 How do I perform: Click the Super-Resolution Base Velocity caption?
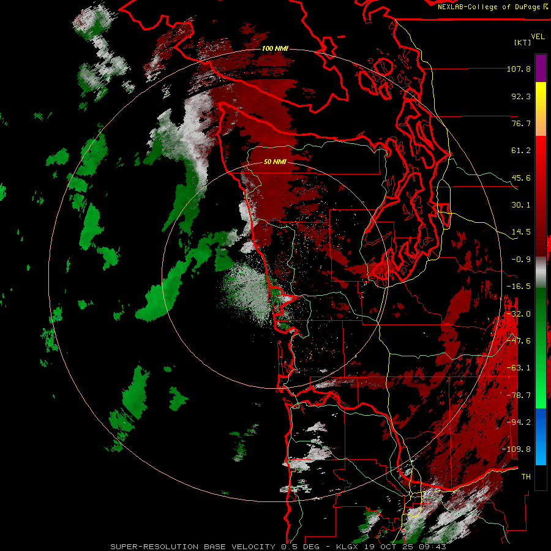click(279, 547)
